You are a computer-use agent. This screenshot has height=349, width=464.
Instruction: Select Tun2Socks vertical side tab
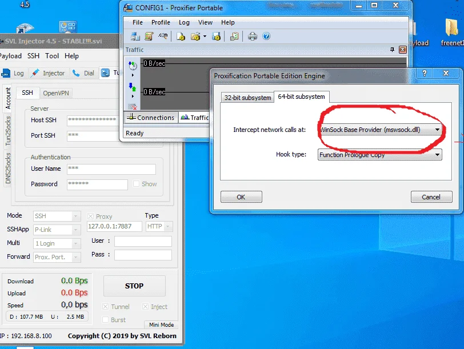pos(8,131)
